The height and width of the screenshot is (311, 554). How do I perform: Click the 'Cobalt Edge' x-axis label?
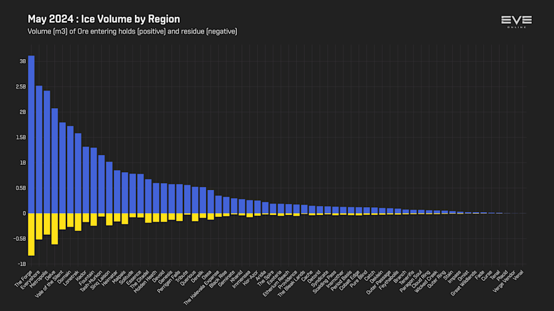[350, 280]
